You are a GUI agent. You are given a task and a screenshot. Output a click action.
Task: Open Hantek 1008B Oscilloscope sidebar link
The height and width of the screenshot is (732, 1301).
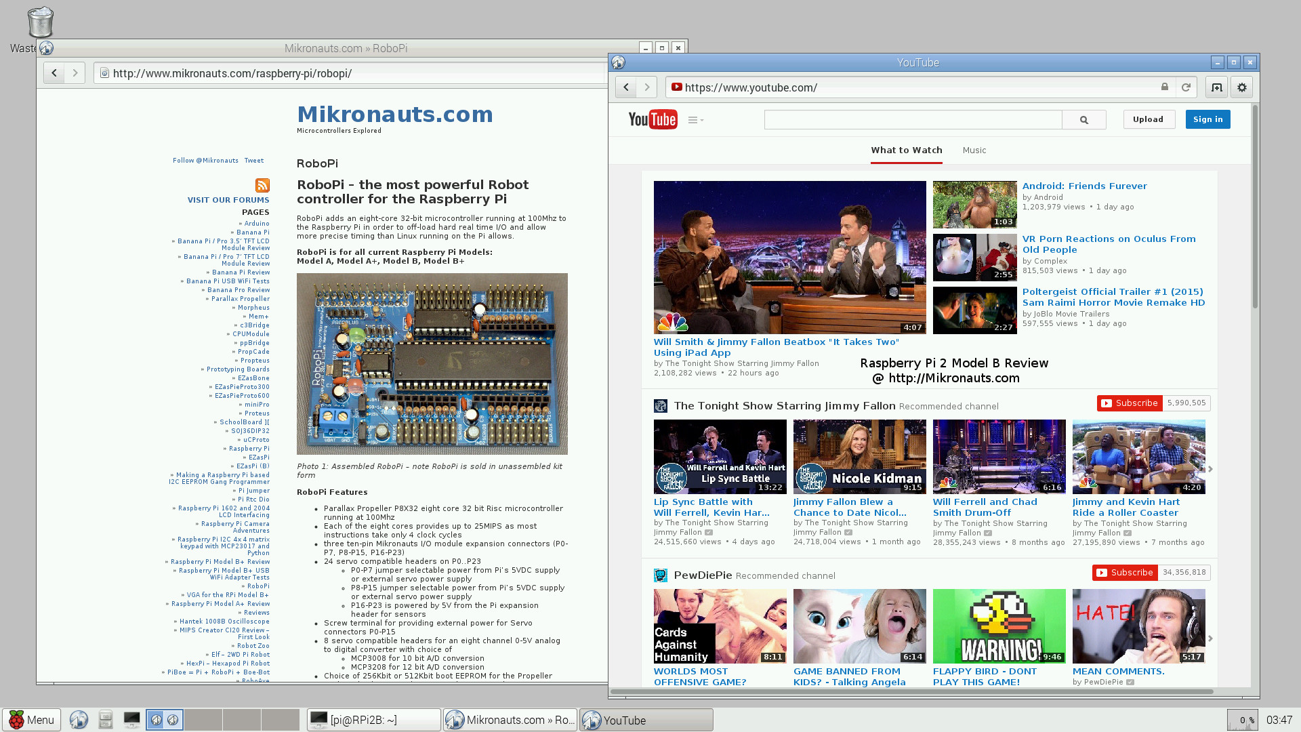[224, 622]
